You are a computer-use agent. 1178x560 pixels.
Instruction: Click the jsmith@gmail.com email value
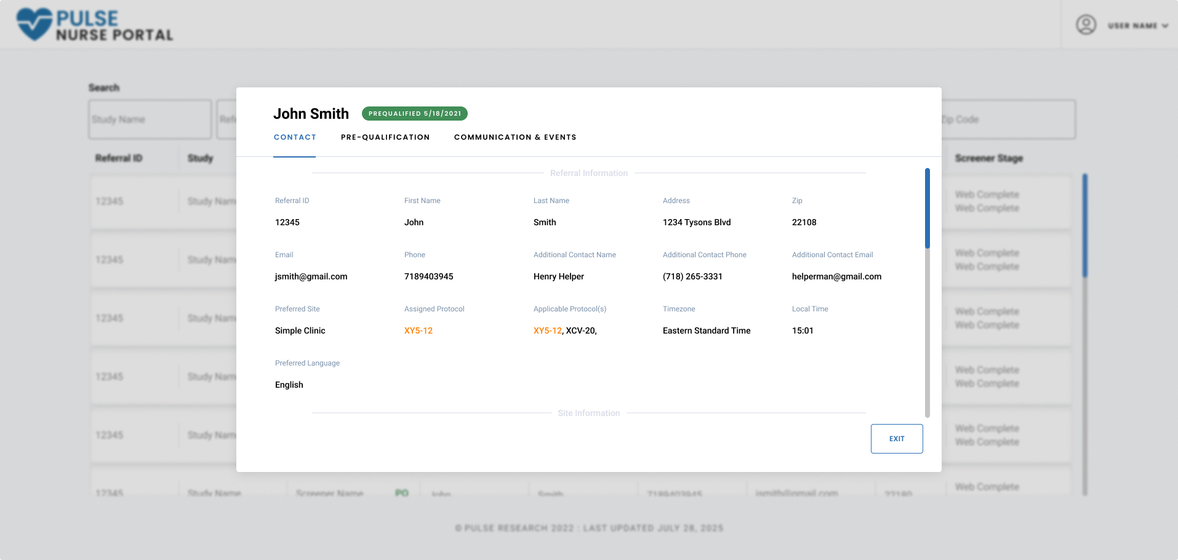pyautogui.click(x=311, y=276)
